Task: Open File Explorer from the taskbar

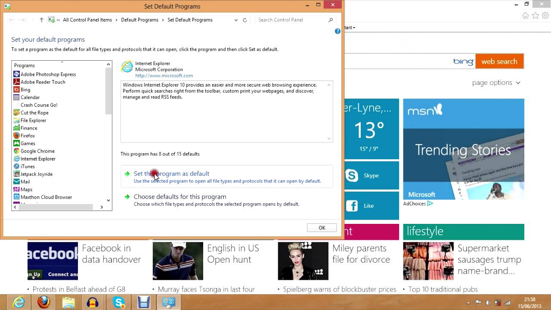Action: point(68,302)
